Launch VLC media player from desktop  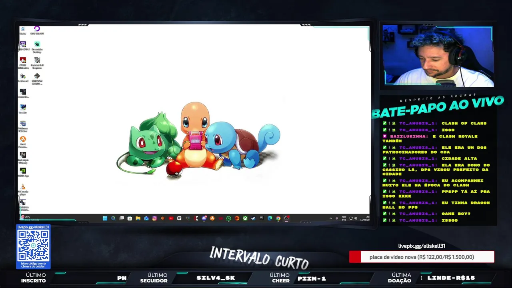click(23, 189)
